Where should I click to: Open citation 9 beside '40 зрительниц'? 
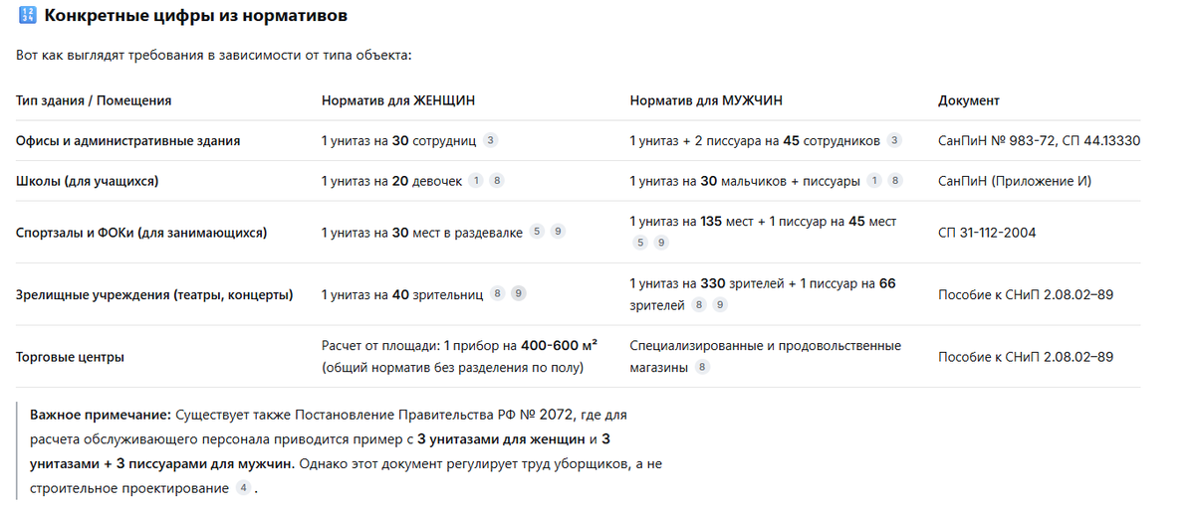[518, 294]
